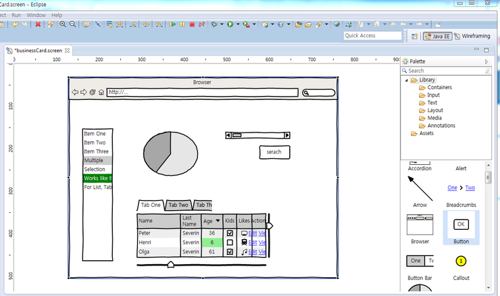Click the Step Over arrow icon
500x296 pixels.
click(146, 24)
